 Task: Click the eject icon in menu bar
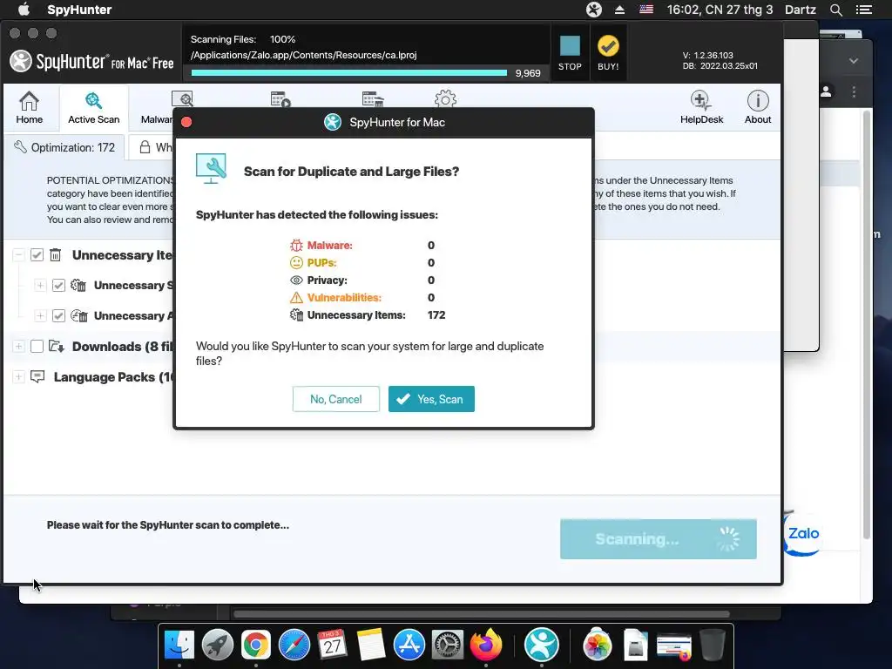point(619,10)
